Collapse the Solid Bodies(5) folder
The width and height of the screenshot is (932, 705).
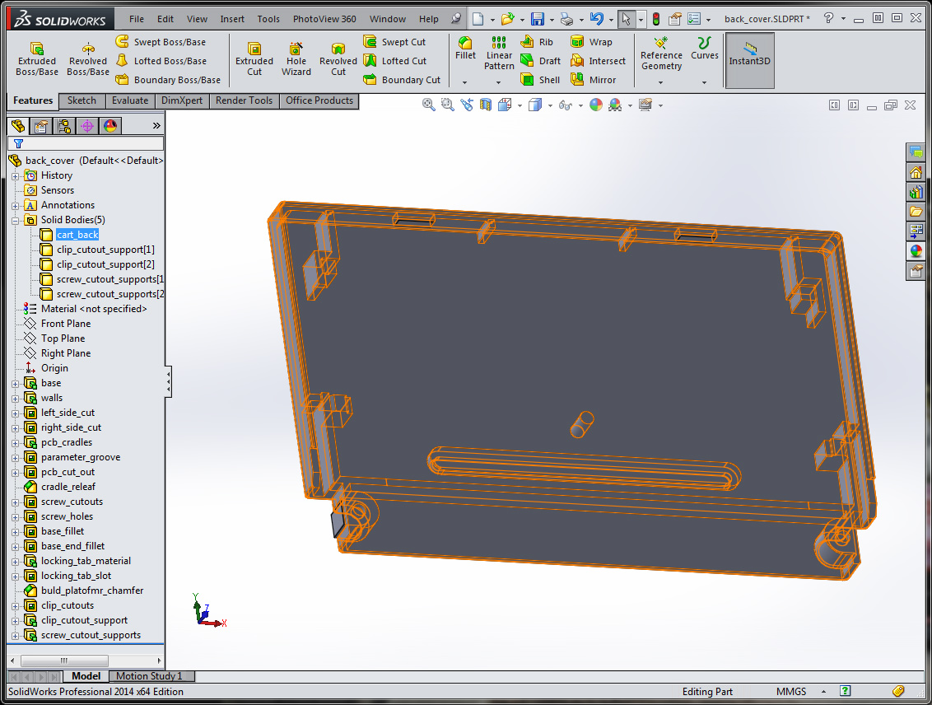coord(16,221)
